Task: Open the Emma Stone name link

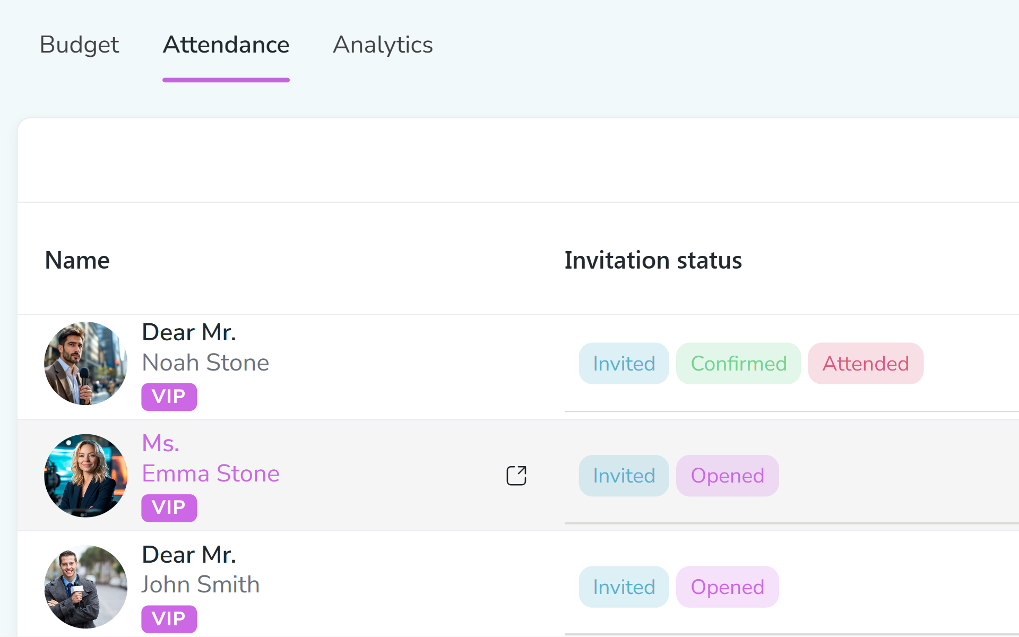Action: [211, 474]
